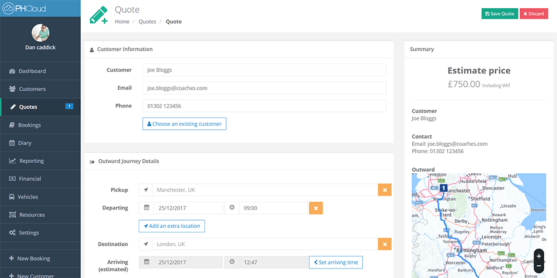This screenshot has height=278, width=557.
Task: Open Bookings section
Action: pyautogui.click(x=40, y=125)
